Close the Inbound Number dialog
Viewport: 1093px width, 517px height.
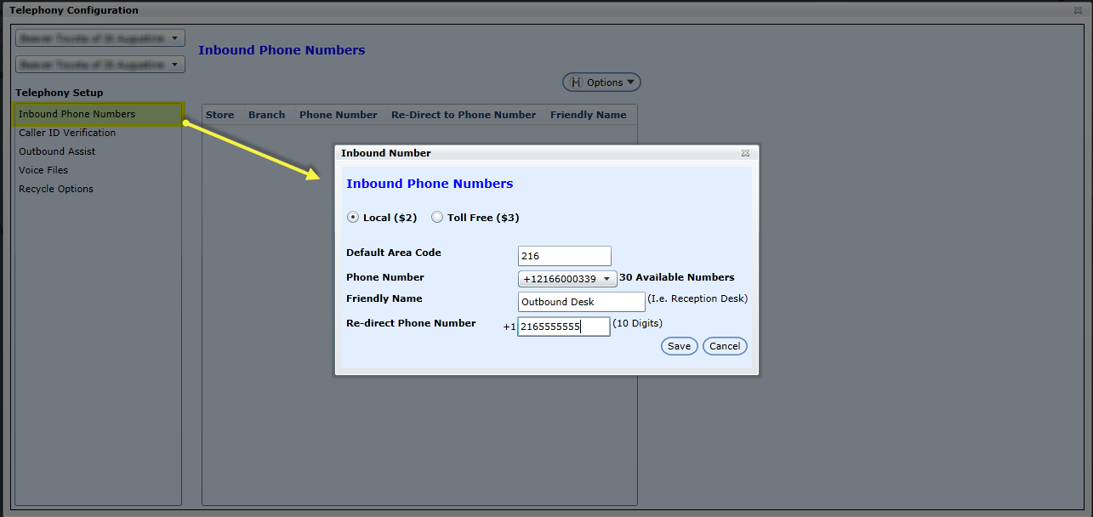coord(745,153)
